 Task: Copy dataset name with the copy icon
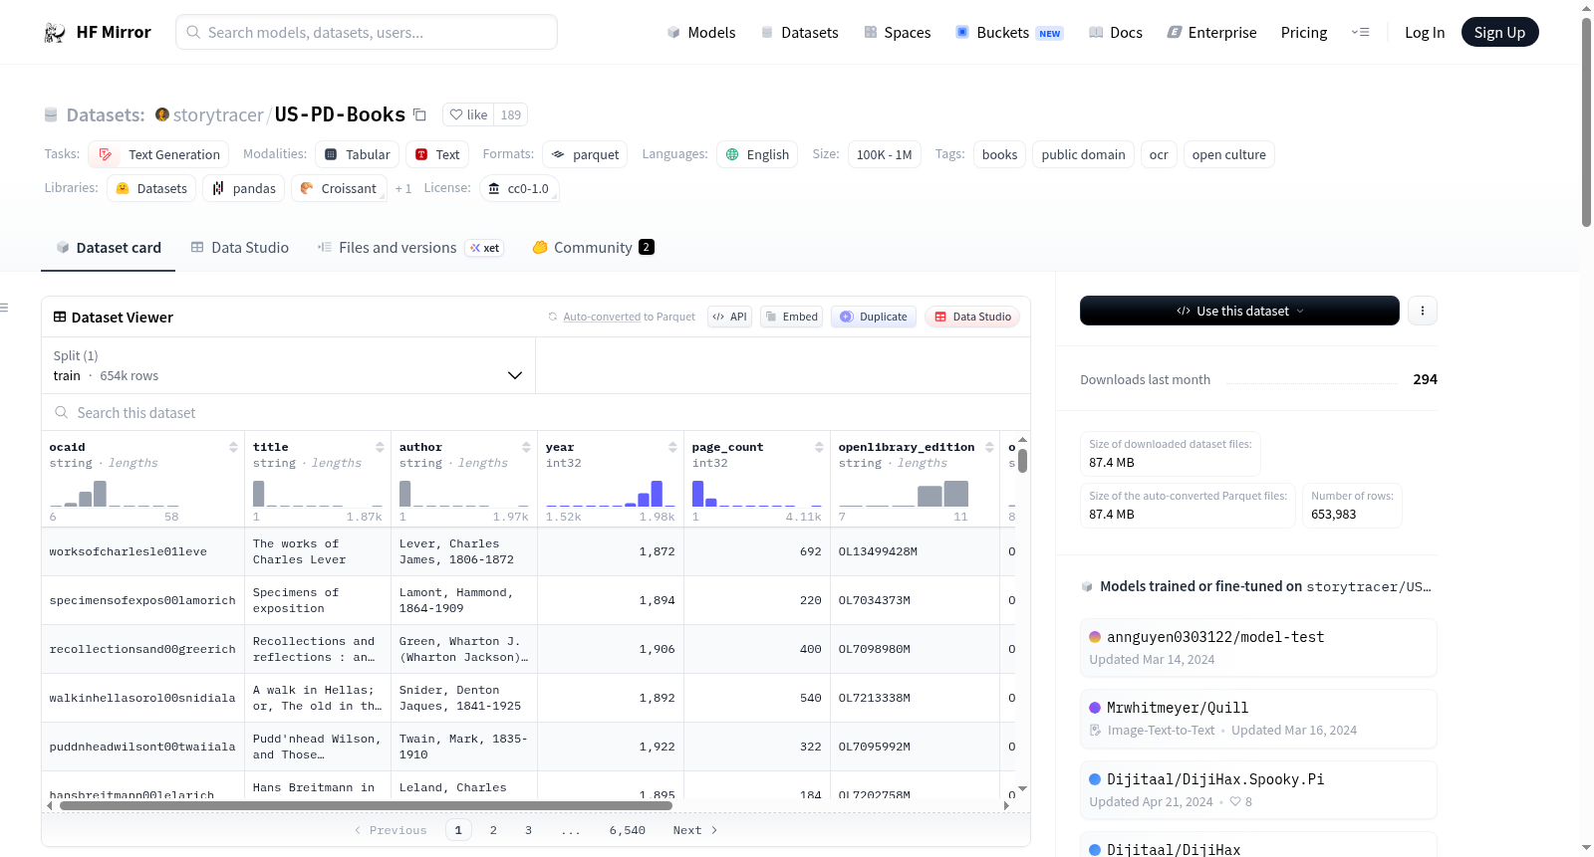[419, 115]
